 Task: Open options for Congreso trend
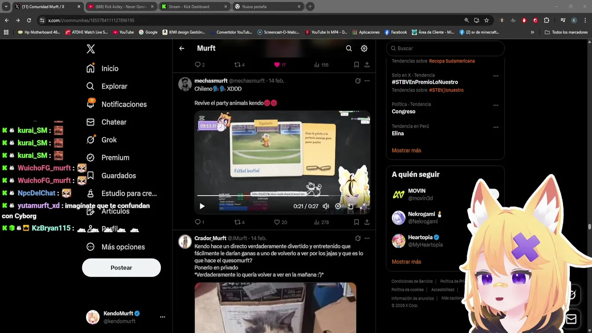(495, 105)
